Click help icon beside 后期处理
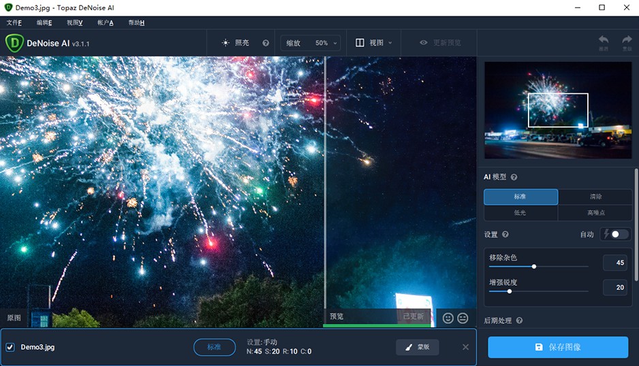 (x=519, y=321)
